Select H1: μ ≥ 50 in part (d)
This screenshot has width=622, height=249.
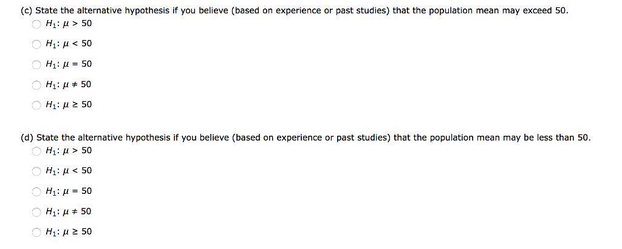point(36,233)
